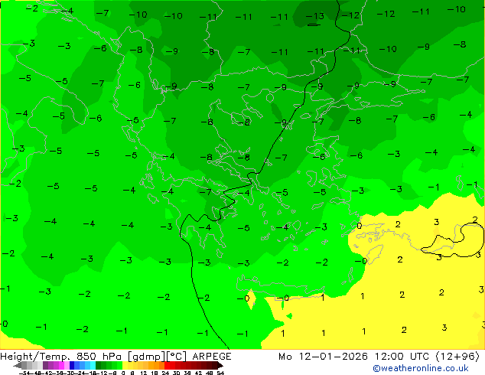Click the "Mo 12-01-2026" forecast date text
Screen dimensions: 485x375
(x=323, y=357)
